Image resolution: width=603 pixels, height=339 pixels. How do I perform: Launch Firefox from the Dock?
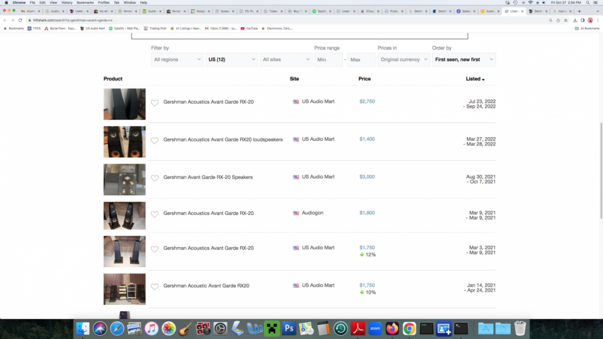(392, 328)
